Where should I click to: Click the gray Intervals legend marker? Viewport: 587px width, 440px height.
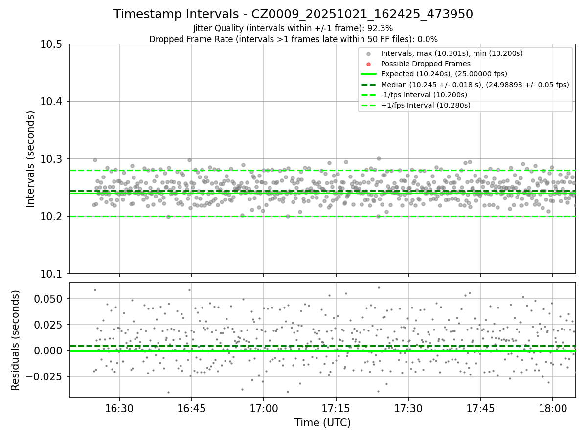click(368, 53)
